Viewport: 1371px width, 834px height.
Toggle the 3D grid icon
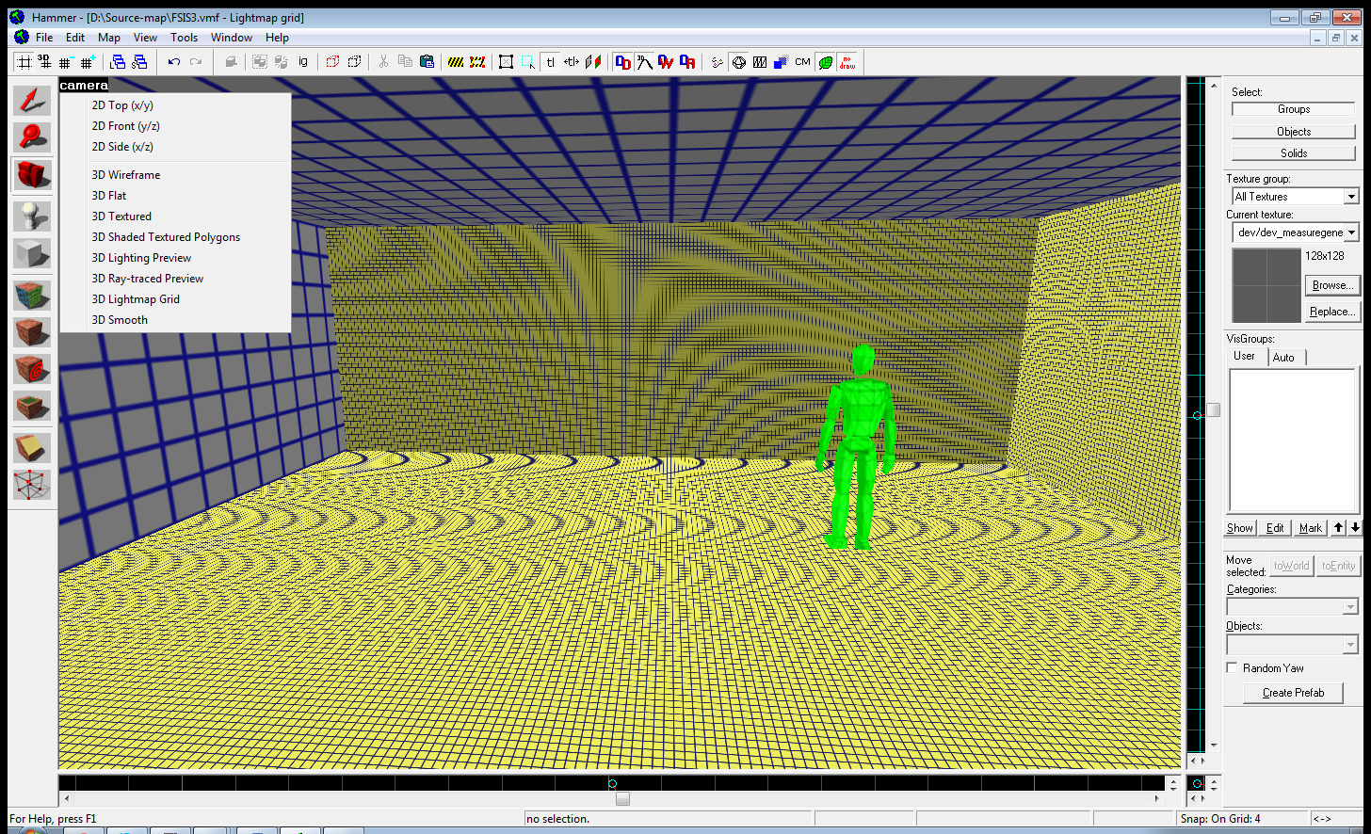[45, 62]
